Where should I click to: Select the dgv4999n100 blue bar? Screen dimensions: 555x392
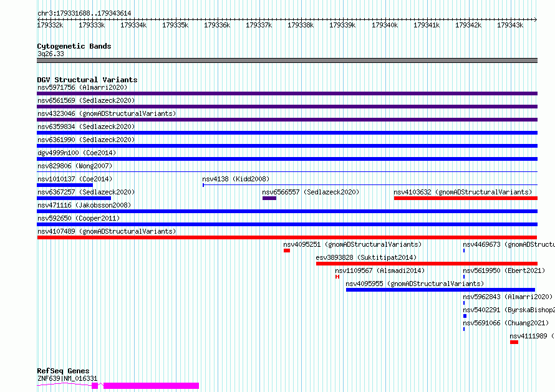pyautogui.click(x=287, y=159)
